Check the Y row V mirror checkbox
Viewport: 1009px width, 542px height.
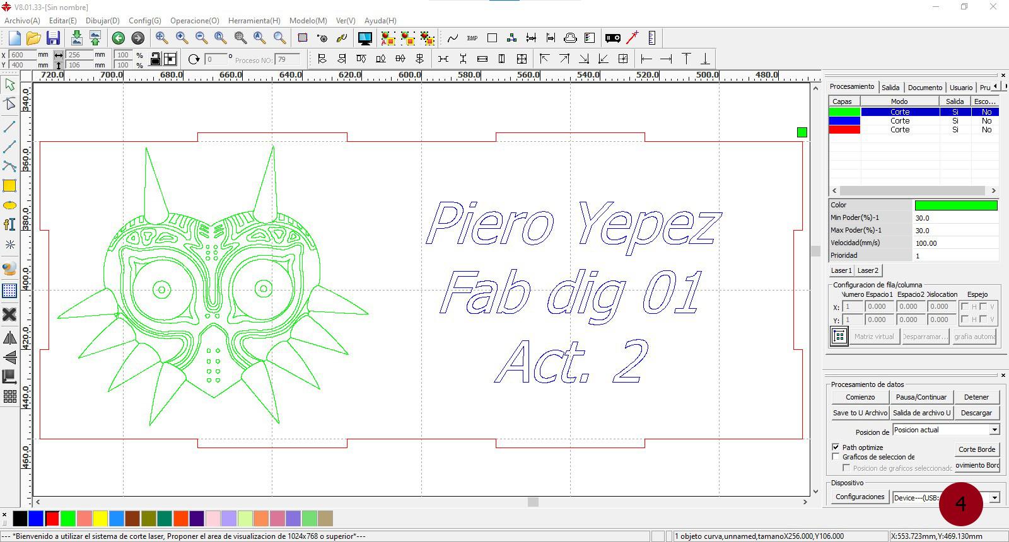(x=983, y=320)
